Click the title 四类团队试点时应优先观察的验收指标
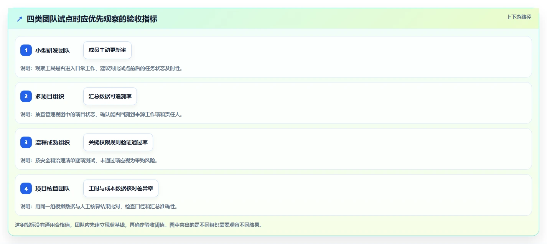This screenshot has width=547, height=244. [92, 19]
